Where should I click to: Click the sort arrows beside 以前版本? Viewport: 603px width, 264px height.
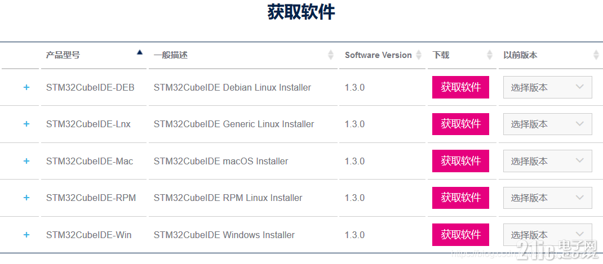coord(596,55)
